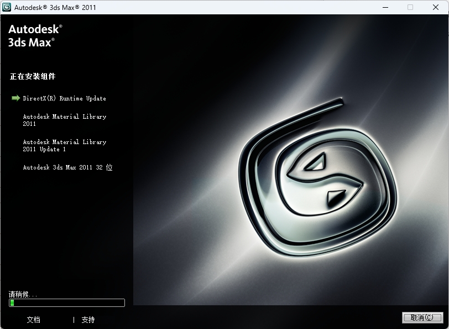Open the 文档 link
449x329 pixels.
tap(33, 320)
